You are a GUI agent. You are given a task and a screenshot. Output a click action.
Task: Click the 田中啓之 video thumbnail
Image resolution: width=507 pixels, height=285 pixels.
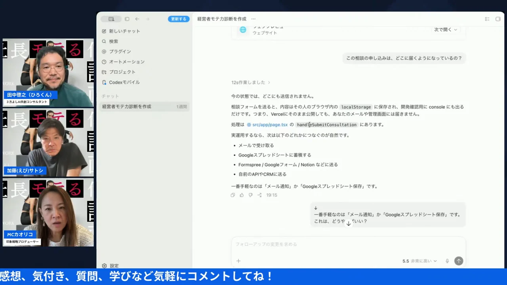48,73
